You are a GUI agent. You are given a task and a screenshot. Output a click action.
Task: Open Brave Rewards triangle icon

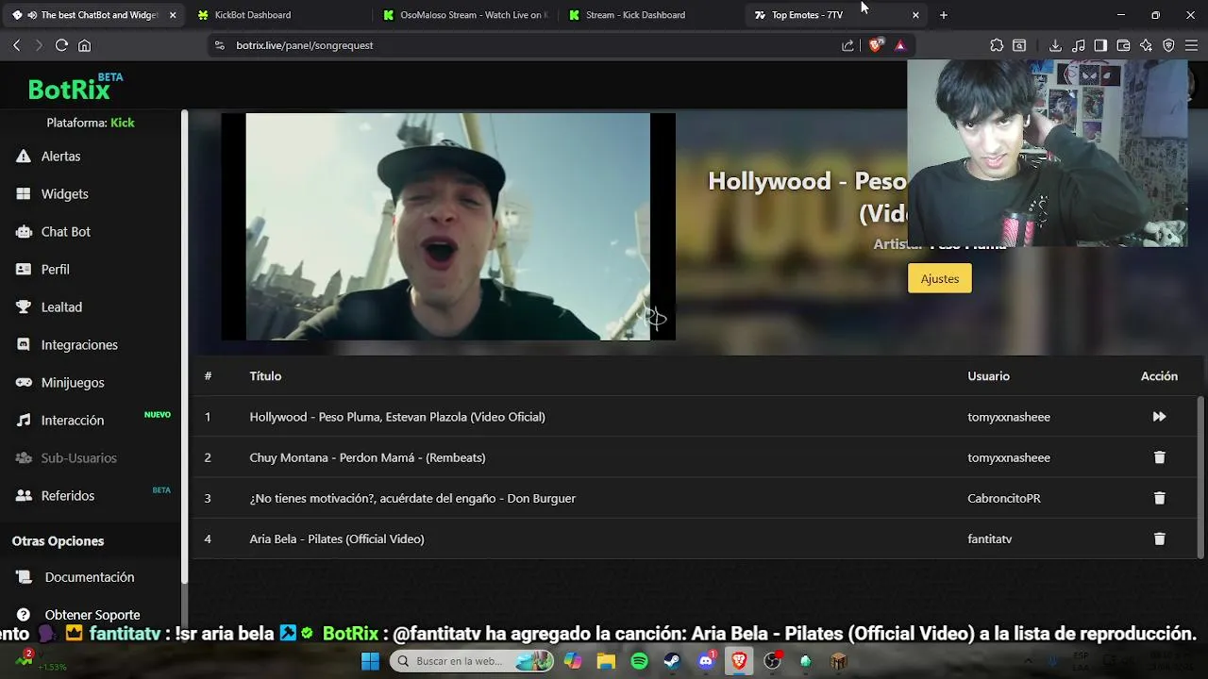coord(899,45)
